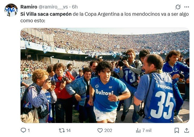Screen dimensions: 194x137
Task: Open the attached stadium photo
Action: [x=105, y=75]
